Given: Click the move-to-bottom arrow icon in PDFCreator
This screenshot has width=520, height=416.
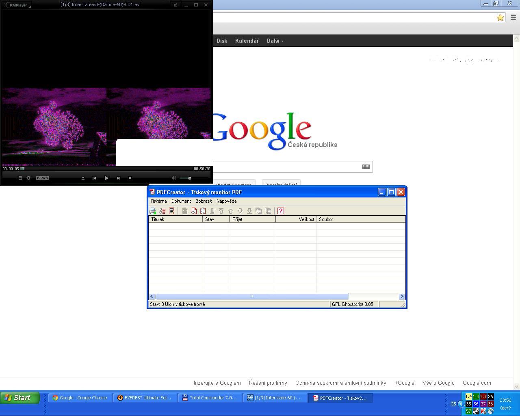Looking at the screenshot, I should (x=249, y=211).
